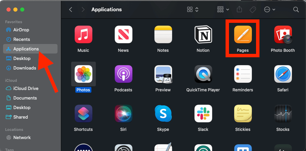Click the Edit Tags toolbar icon
This screenshot has width=306, height=151.
pos(253,10)
